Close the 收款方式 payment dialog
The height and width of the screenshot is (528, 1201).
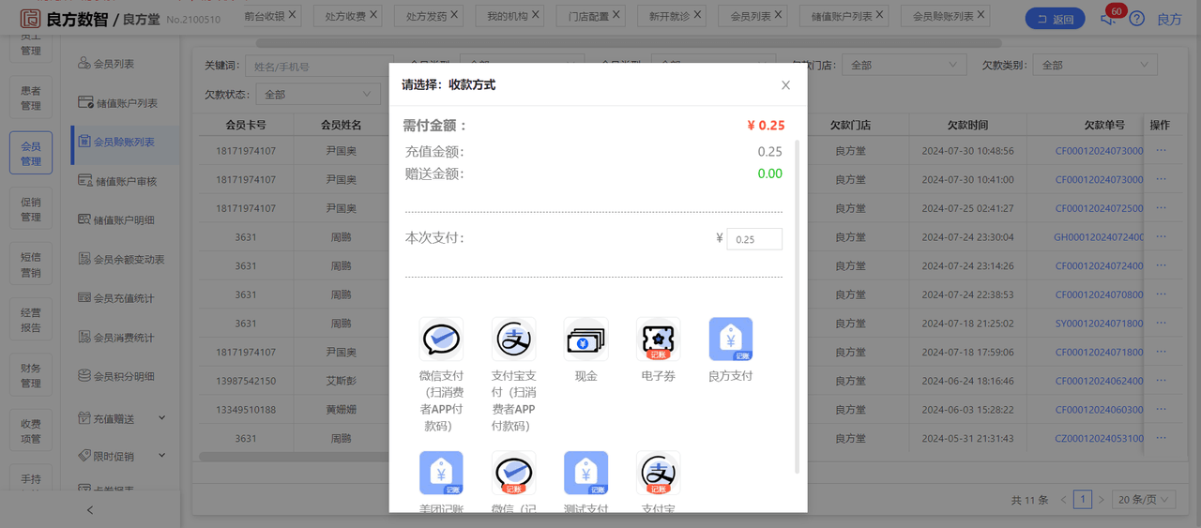pos(785,85)
